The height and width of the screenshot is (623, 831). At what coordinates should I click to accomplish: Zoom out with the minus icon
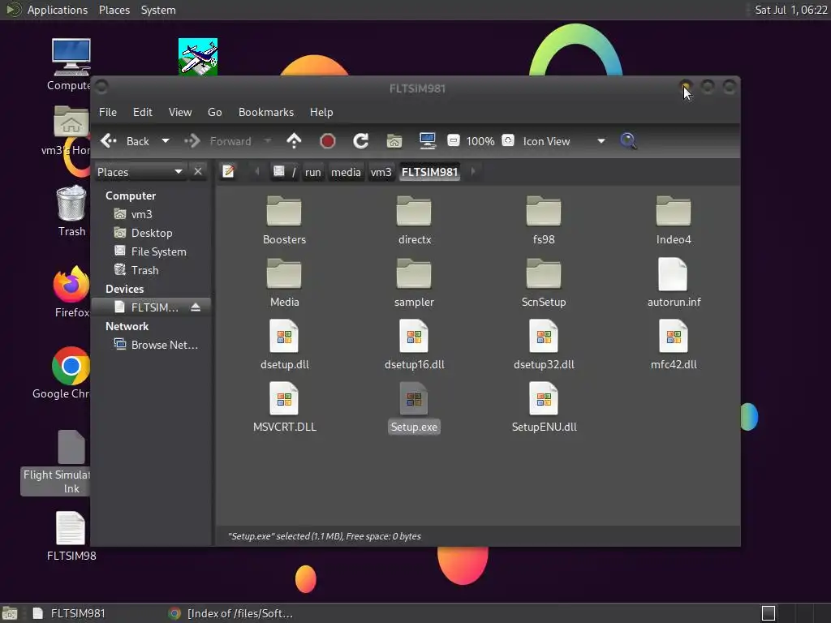pyautogui.click(x=453, y=140)
